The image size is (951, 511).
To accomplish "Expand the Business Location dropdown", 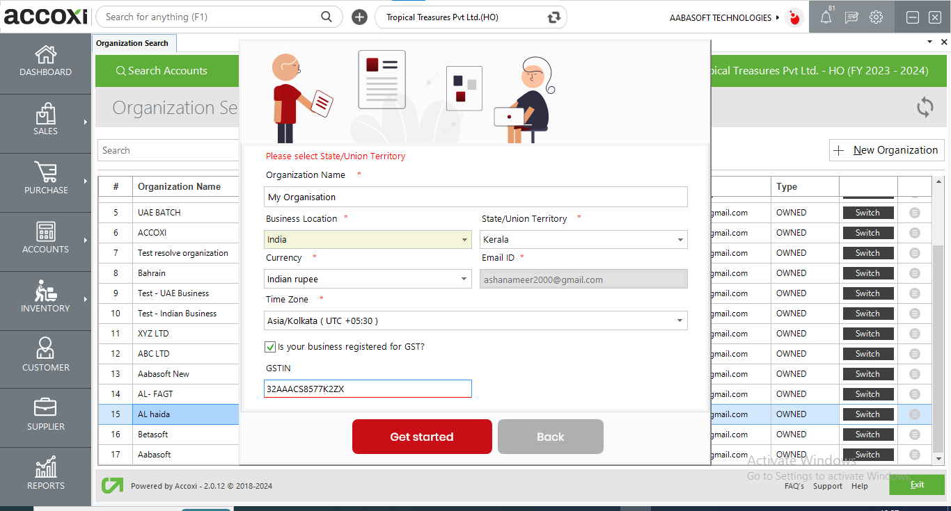I will click(465, 240).
